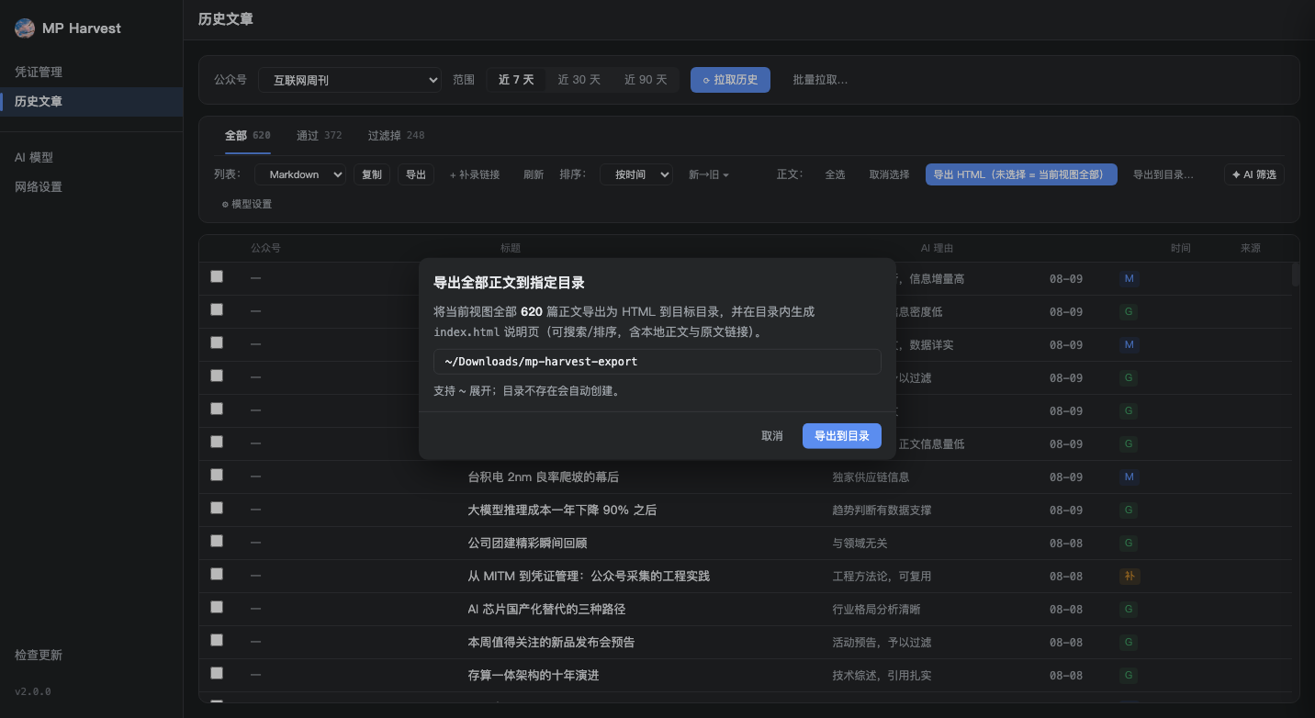Click the 时间 column header
Image resolution: width=1315 pixels, height=718 pixels.
tap(1181, 249)
